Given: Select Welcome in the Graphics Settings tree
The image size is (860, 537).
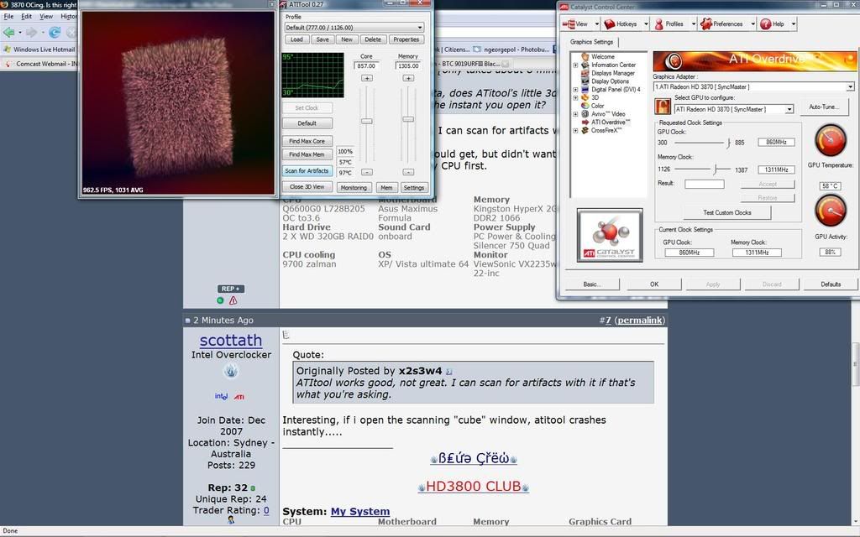Looking at the screenshot, I should (603, 56).
